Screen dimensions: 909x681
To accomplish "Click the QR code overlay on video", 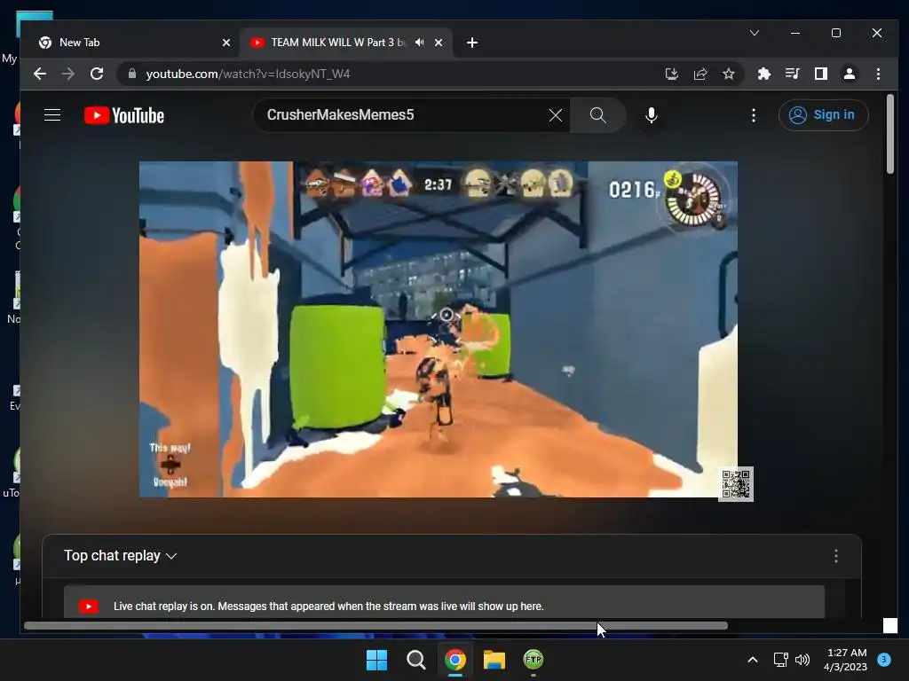I will [736, 484].
